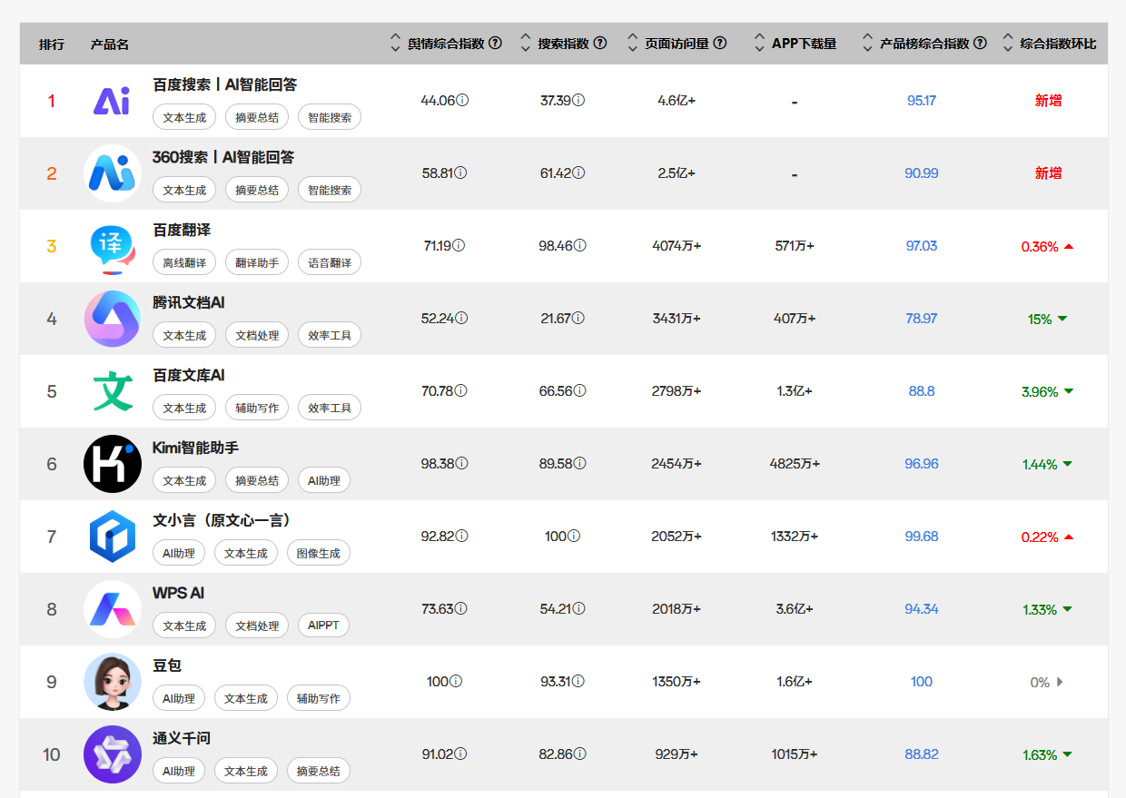The width and height of the screenshot is (1126, 798).
Task: Click the 0.36% change value
Action: (1040, 247)
